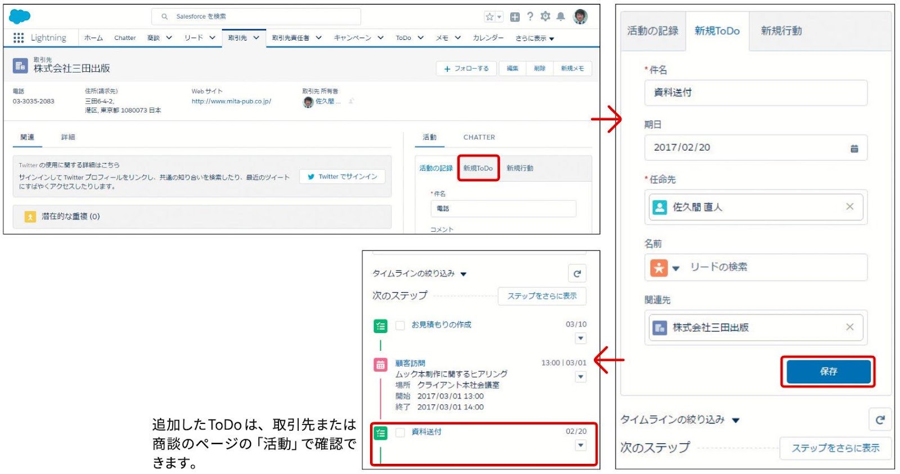900x474 pixels.
Task: Switch to the CHATTER tab
Action: click(479, 137)
